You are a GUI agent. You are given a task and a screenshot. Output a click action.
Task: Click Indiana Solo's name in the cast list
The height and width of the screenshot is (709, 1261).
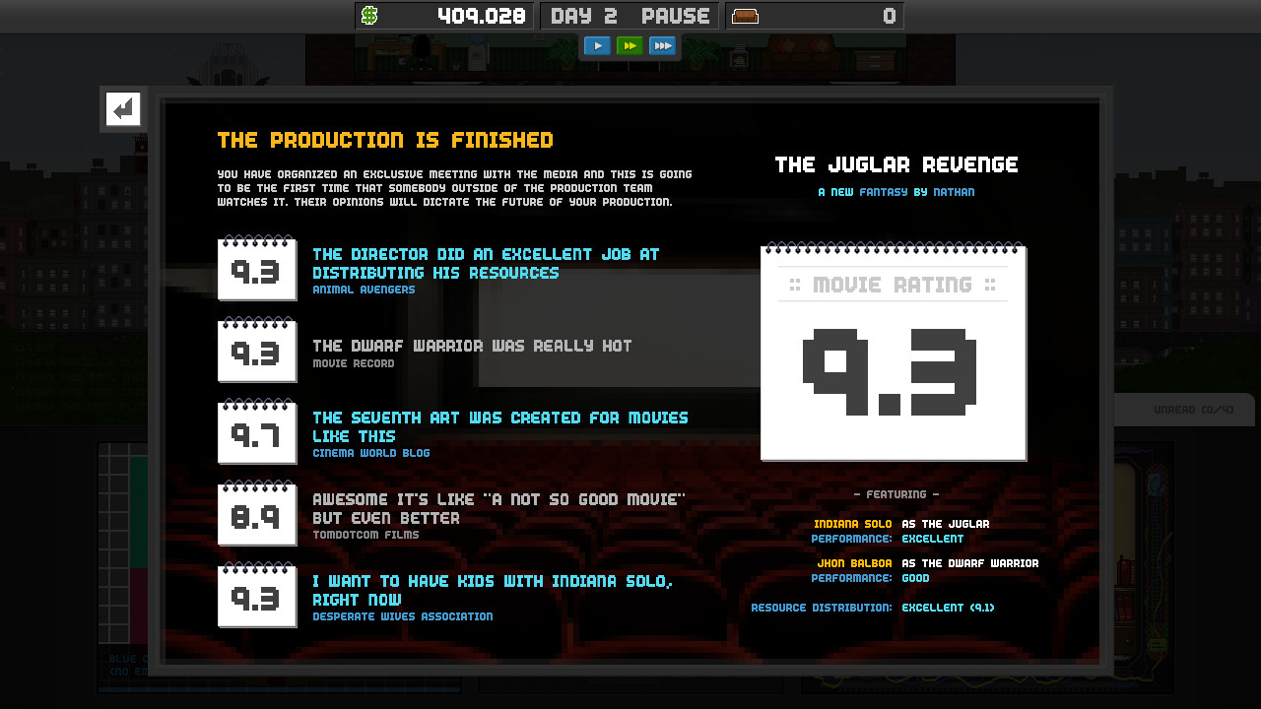[851, 524]
